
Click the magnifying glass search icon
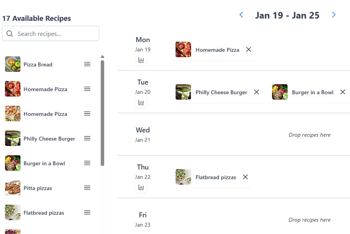(x=10, y=34)
